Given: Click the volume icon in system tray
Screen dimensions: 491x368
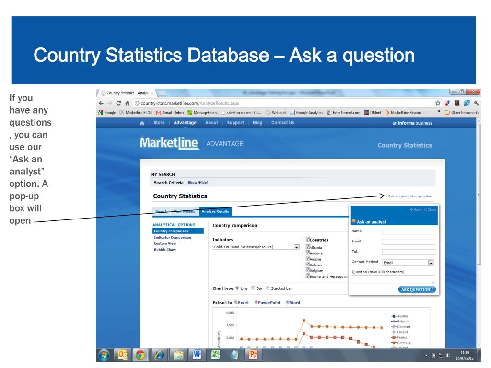Looking at the screenshot, I should (448, 355).
